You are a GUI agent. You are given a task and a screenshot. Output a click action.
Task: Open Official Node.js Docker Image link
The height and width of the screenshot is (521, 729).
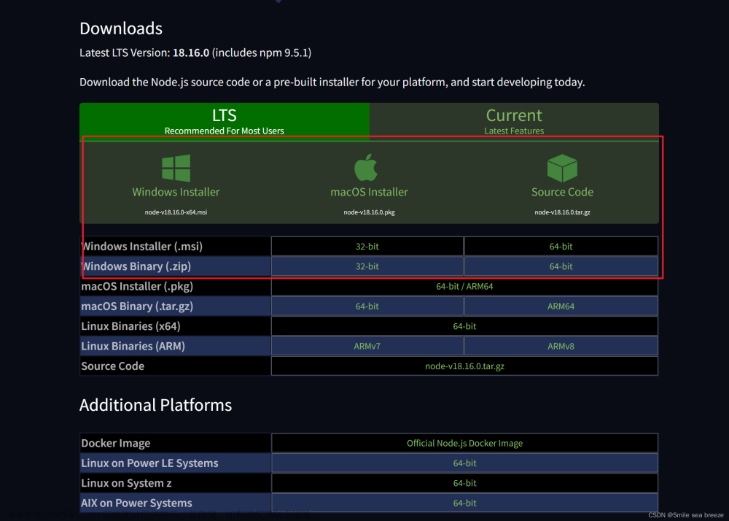[464, 444]
